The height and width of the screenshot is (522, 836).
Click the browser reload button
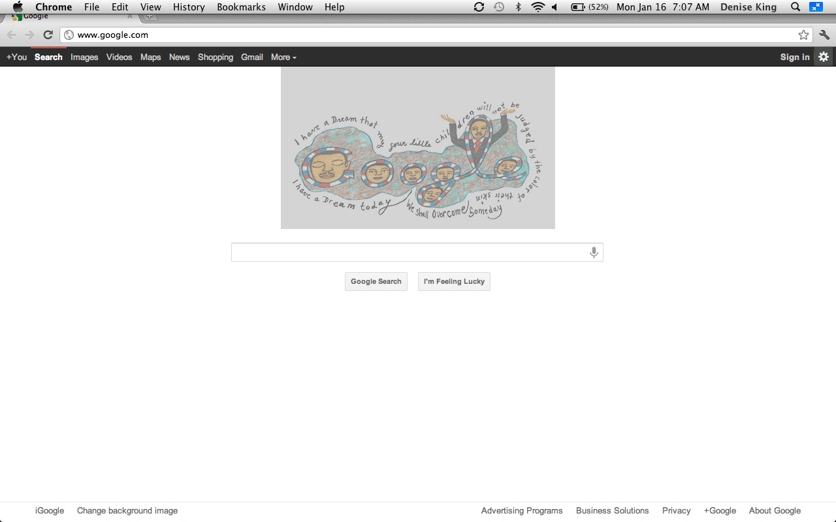pos(48,35)
